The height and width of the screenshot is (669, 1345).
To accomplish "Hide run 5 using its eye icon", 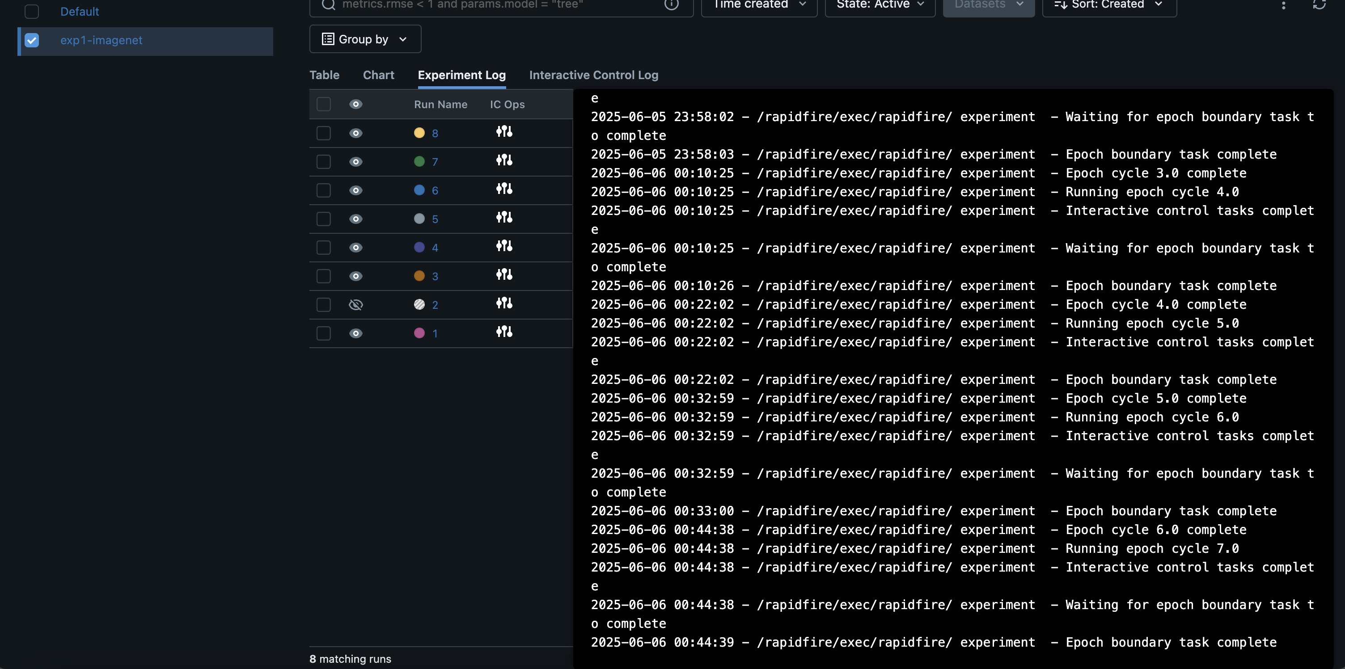I will (x=355, y=219).
